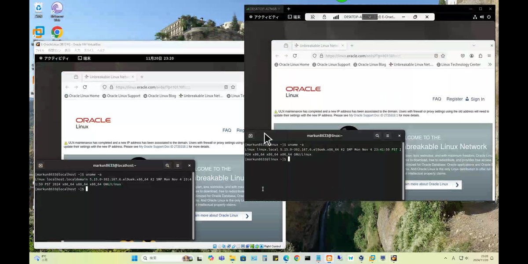Open a new tab in the remote desktop client

click(x=289, y=9)
